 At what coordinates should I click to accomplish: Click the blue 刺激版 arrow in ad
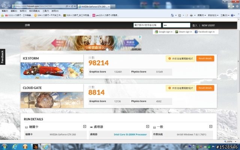[x=131, y=43]
